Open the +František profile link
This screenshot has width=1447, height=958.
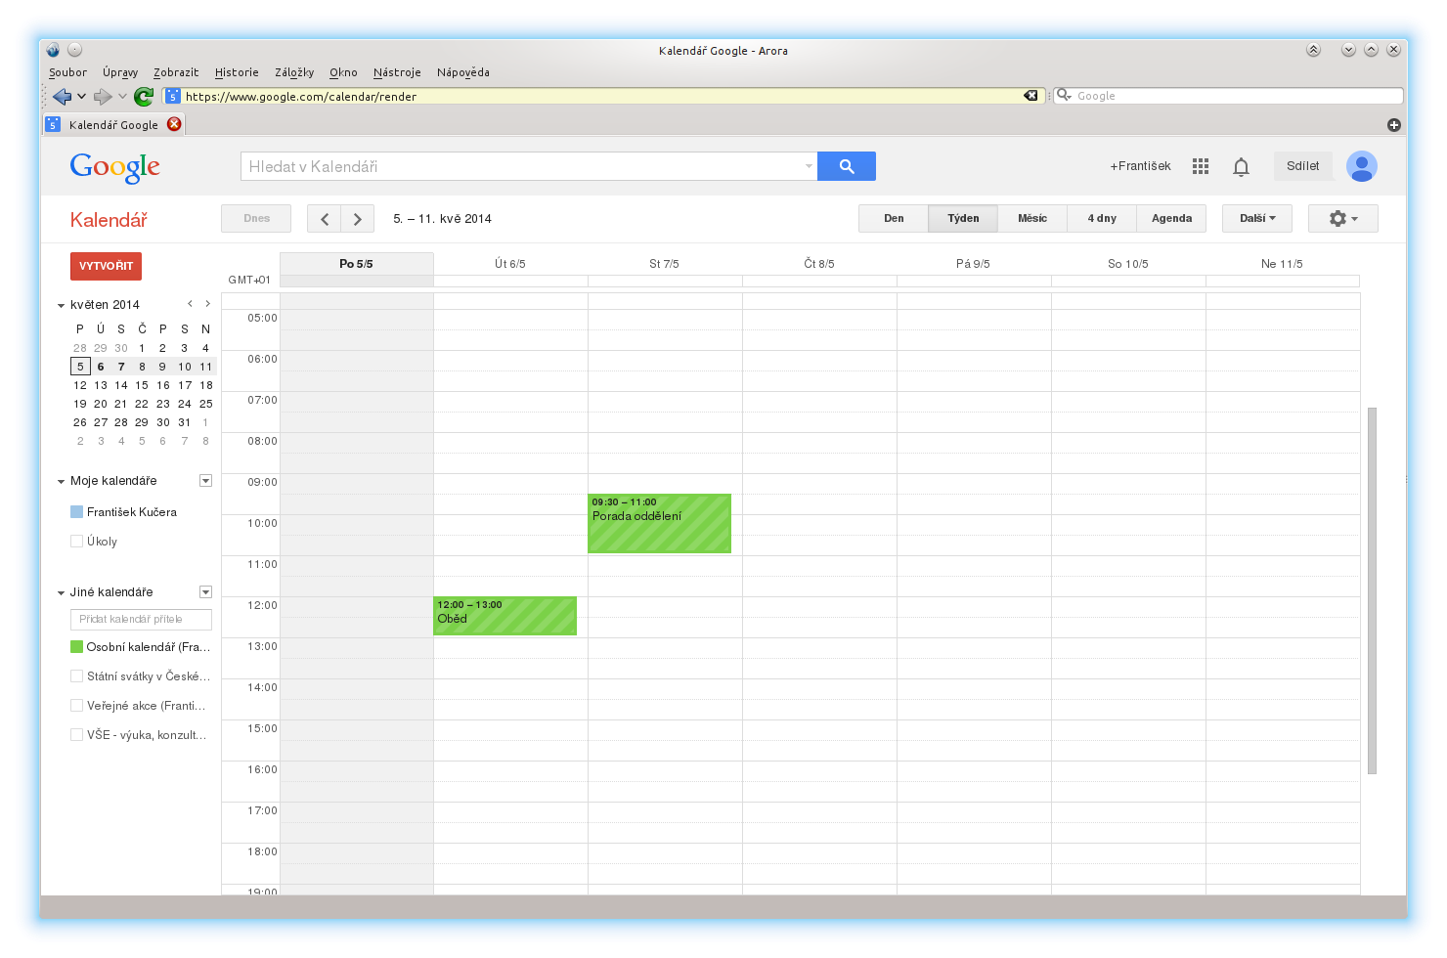coord(1140,166)
